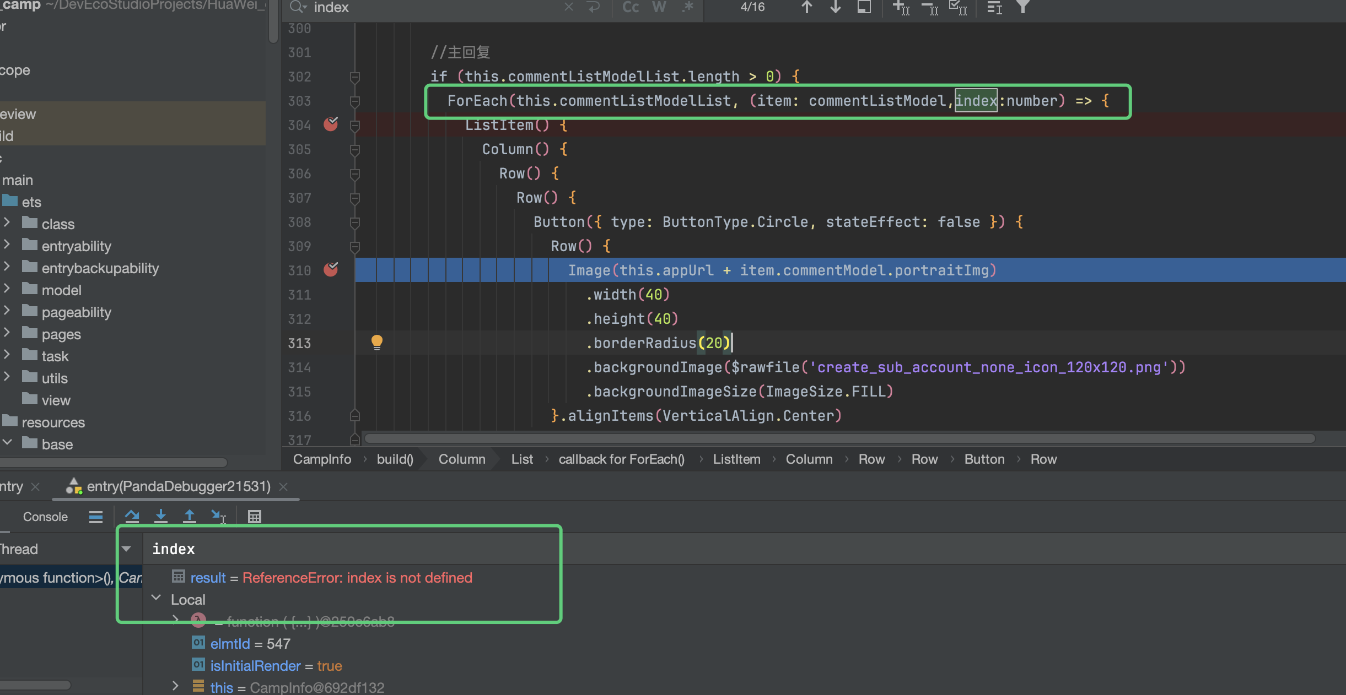1346x695 pixels.
Task: Collapse fold end marker at line 316
Action: pyautogui.click(x=355, y=415)
